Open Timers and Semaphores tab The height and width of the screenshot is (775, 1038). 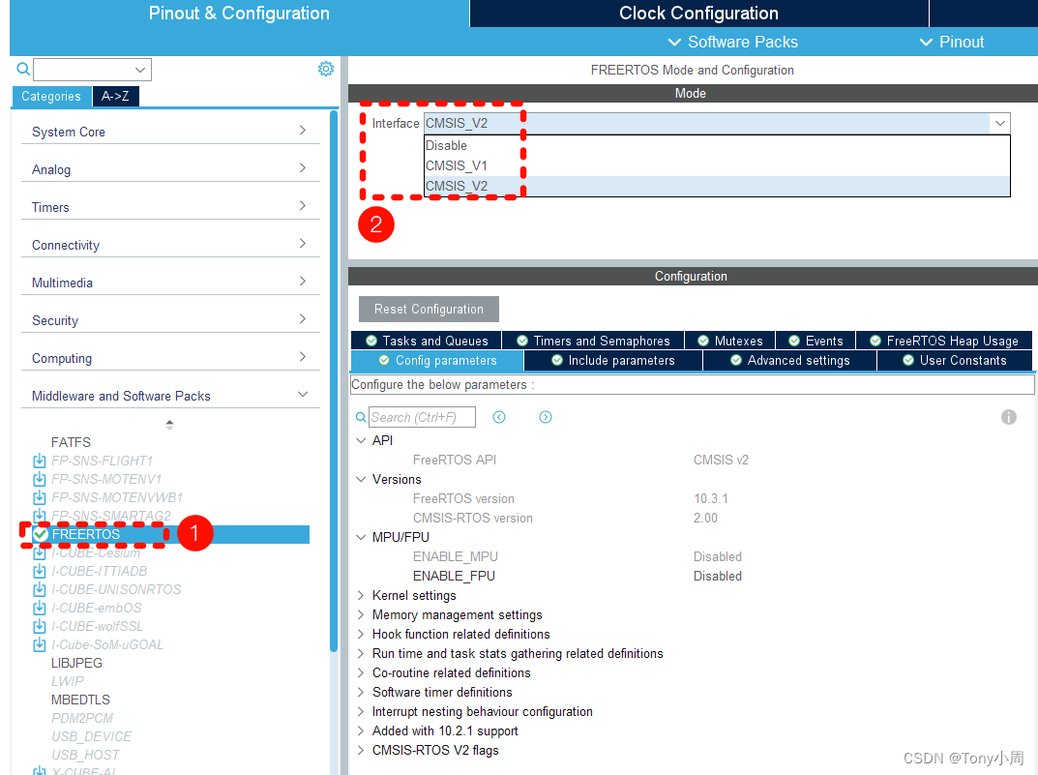click(593, 341)
